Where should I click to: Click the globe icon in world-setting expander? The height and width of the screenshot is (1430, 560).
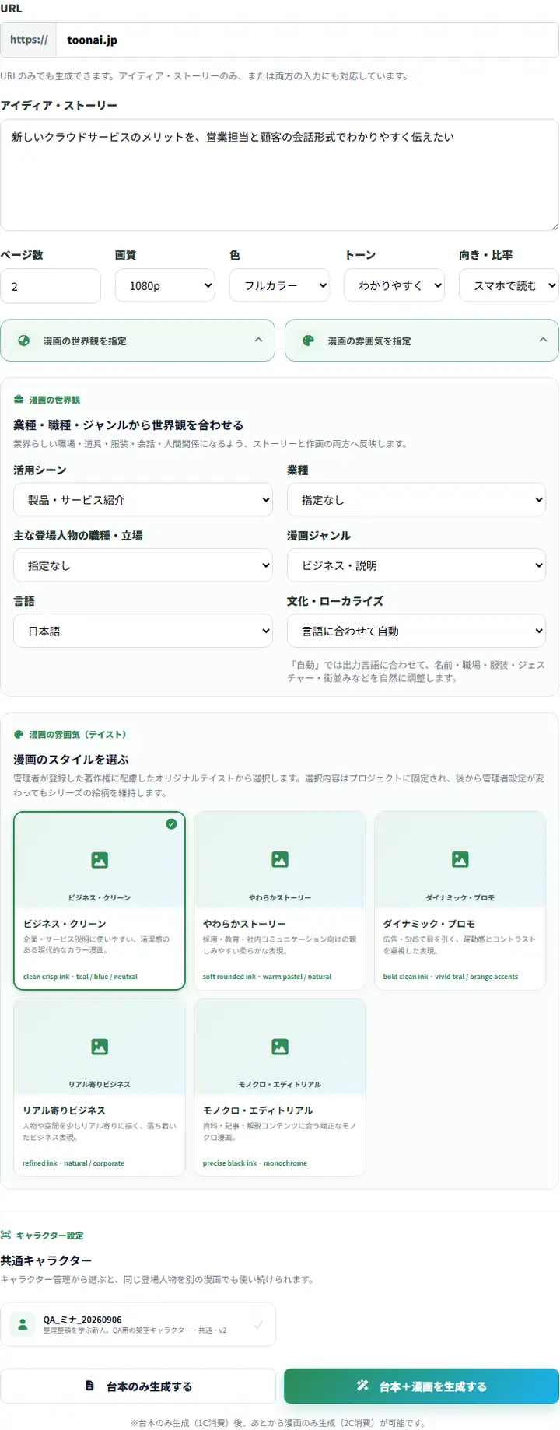tap(24, 341)
